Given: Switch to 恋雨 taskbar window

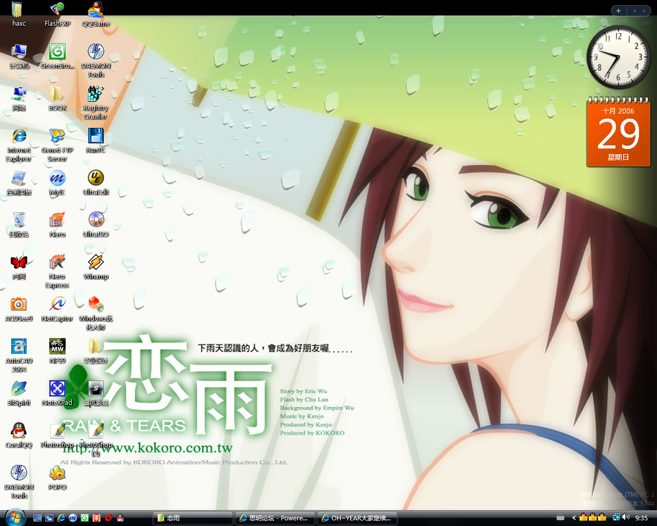Looking at the screenshot, I should tap(193, 518).
